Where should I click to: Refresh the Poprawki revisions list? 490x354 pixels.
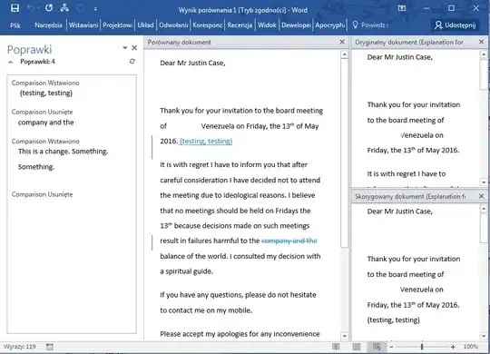point(132,62)
